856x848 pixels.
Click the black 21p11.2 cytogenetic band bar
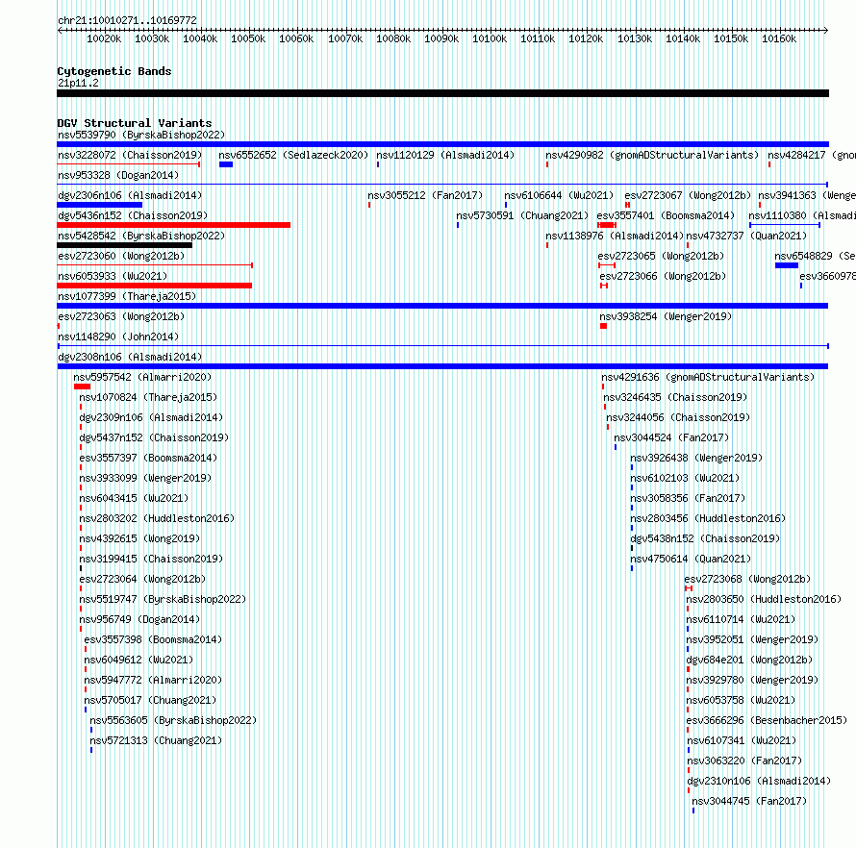(442, 93)
